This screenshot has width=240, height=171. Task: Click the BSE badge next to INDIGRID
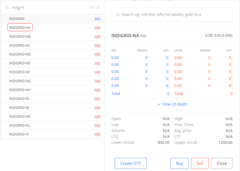[97, 19]
